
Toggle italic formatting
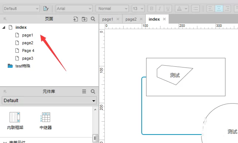[160, 8]
